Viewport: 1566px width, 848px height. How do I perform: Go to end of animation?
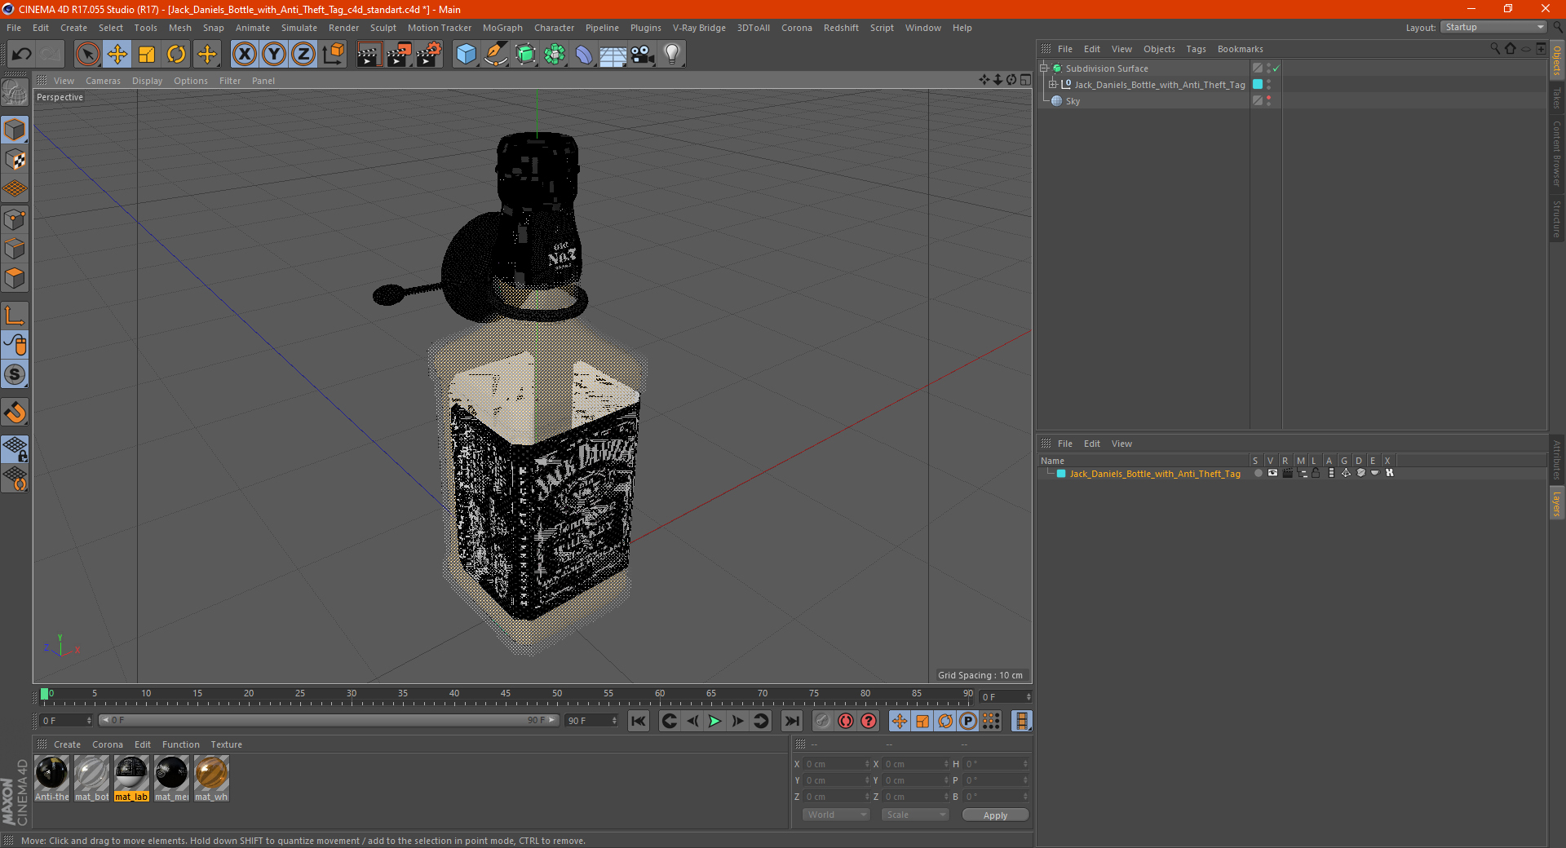(x=791, y=721)
